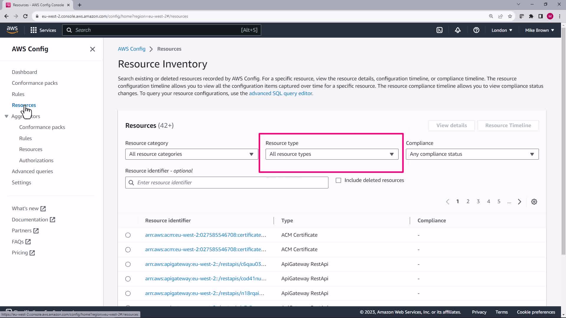This screenshot has width=566, height=318.
Task: Select first ACM Certificate radio button
Action: tap(128, 235)
